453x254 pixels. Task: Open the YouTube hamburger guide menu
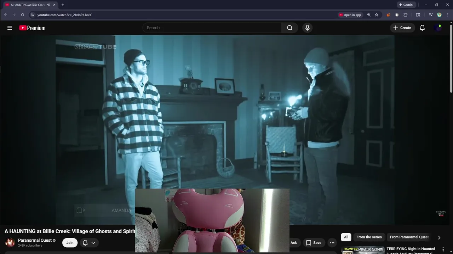click(10, 28)
